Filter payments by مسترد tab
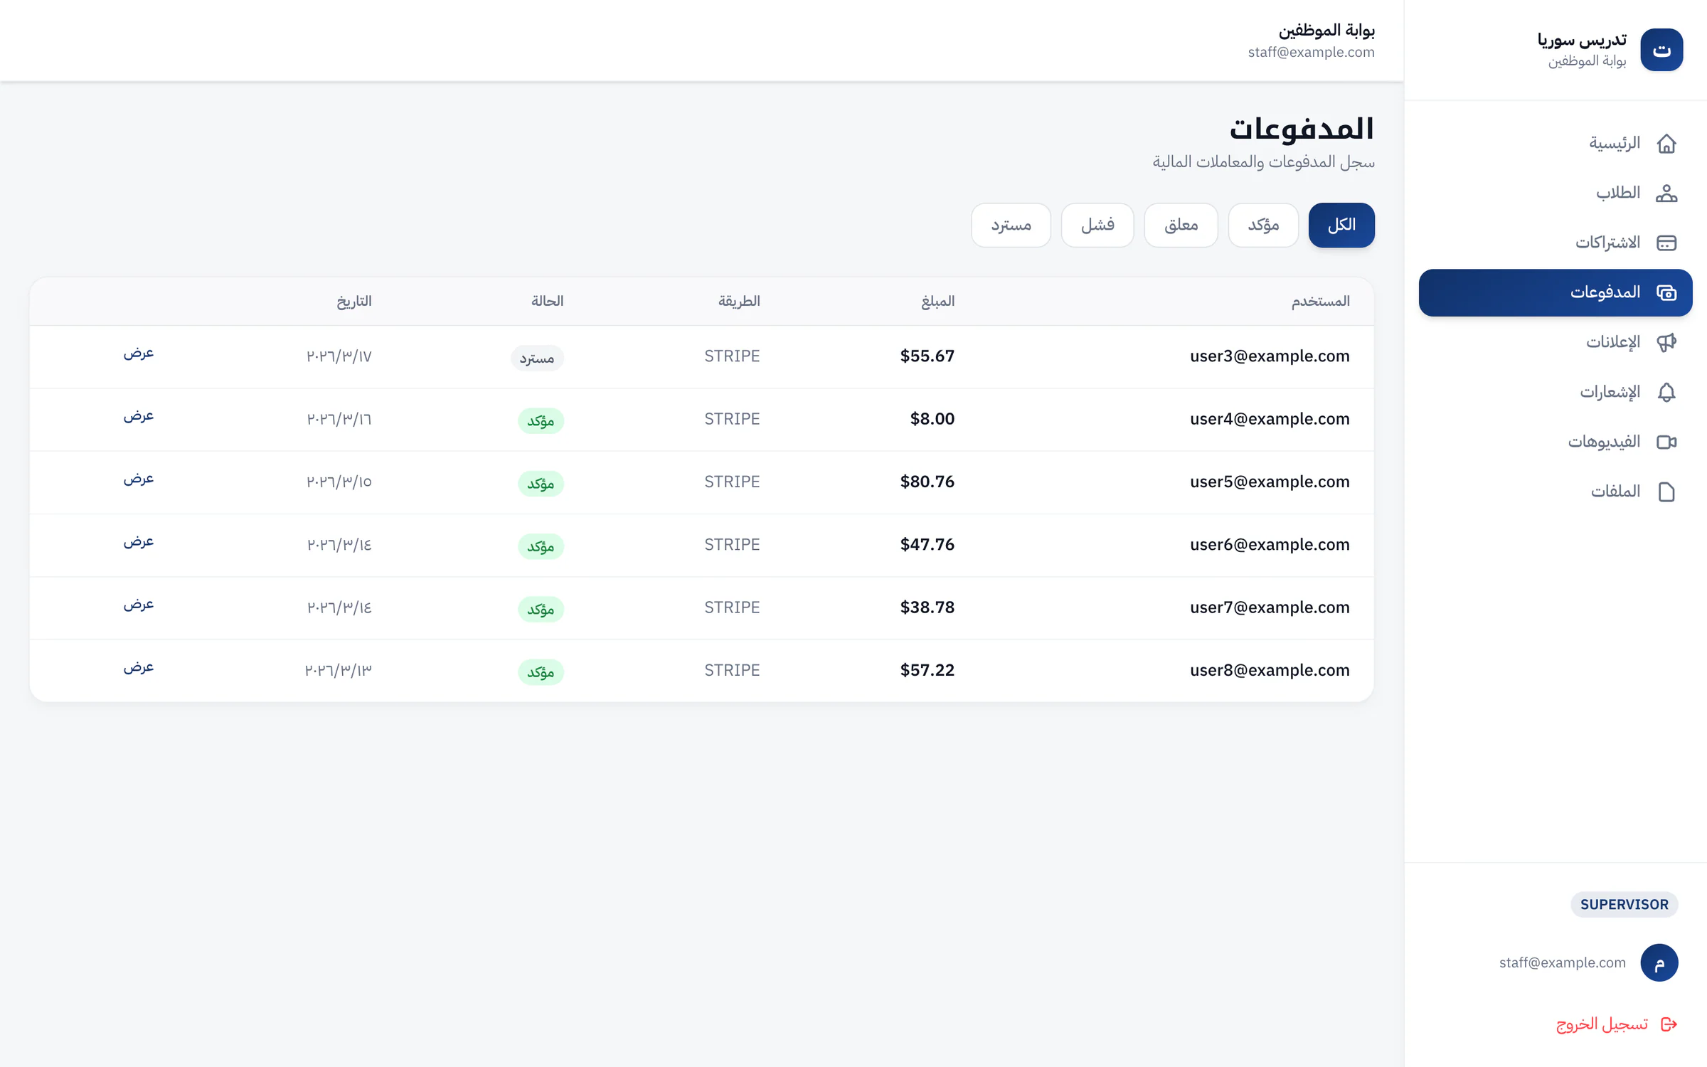This screenshot has width=1707, height=1067. pyautogui.click(x=1011, y=225)
